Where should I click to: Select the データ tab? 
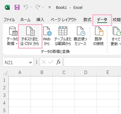102,20
